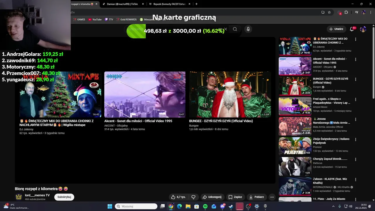Subscribe with the Subskrybuj button

coord(64,197)
